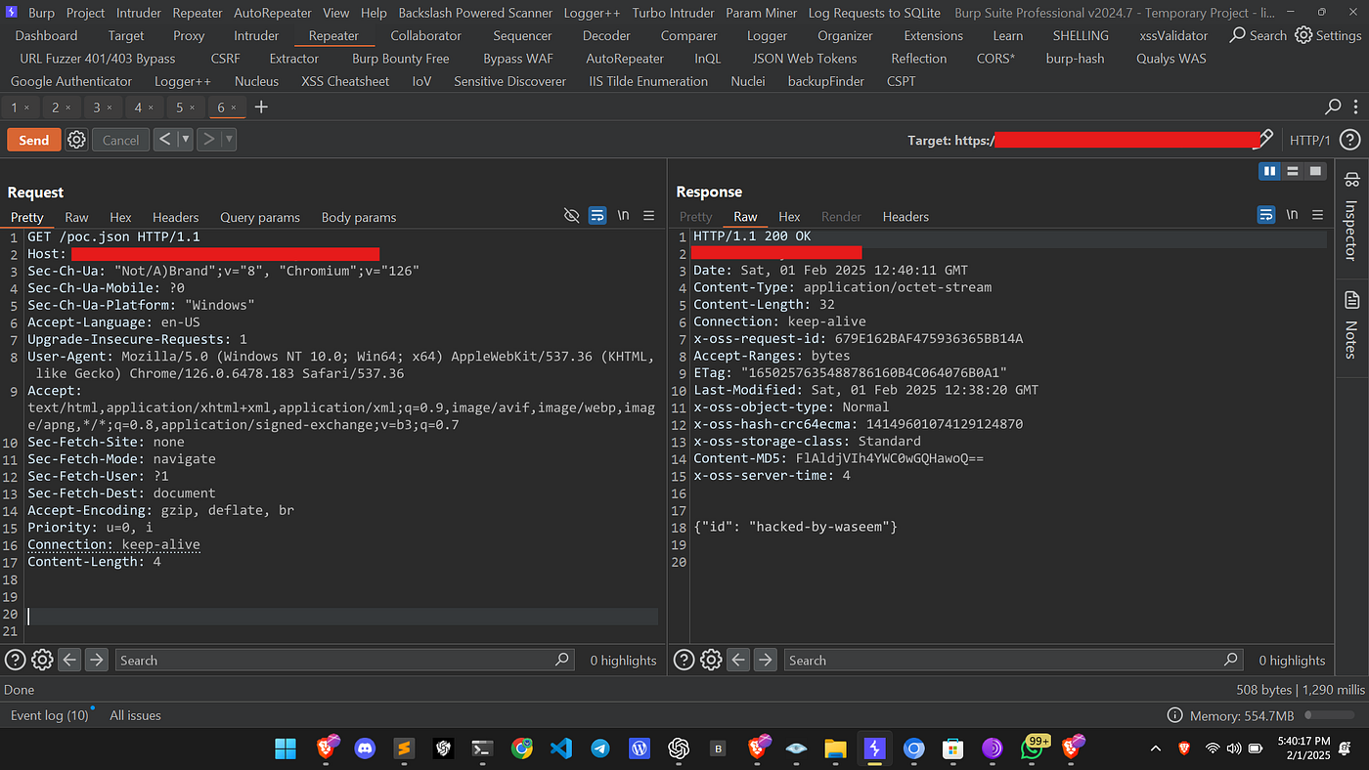Open the Query params request tab

point(260,217)
